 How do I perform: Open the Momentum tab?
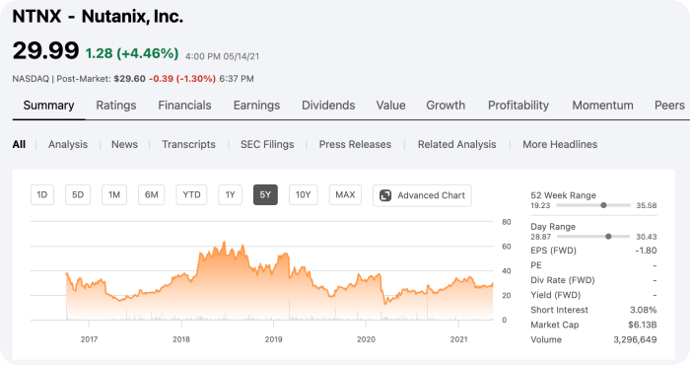tap(602, 106)
